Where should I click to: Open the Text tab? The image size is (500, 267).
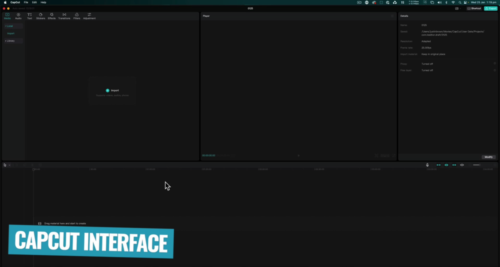[x=29, y=16]
